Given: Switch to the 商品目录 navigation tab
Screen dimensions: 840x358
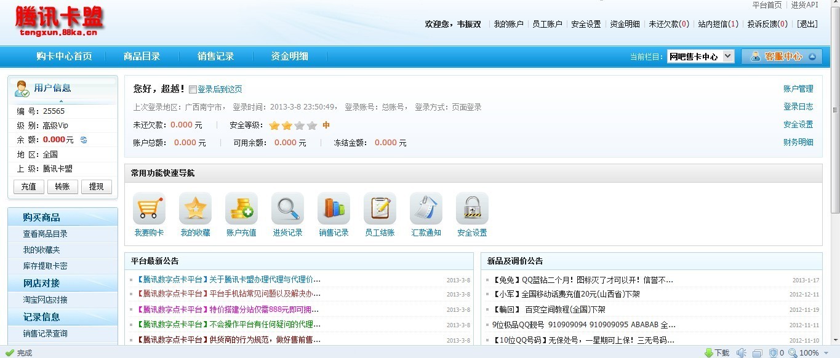Looking at the screenshot, I should (142, 56).
